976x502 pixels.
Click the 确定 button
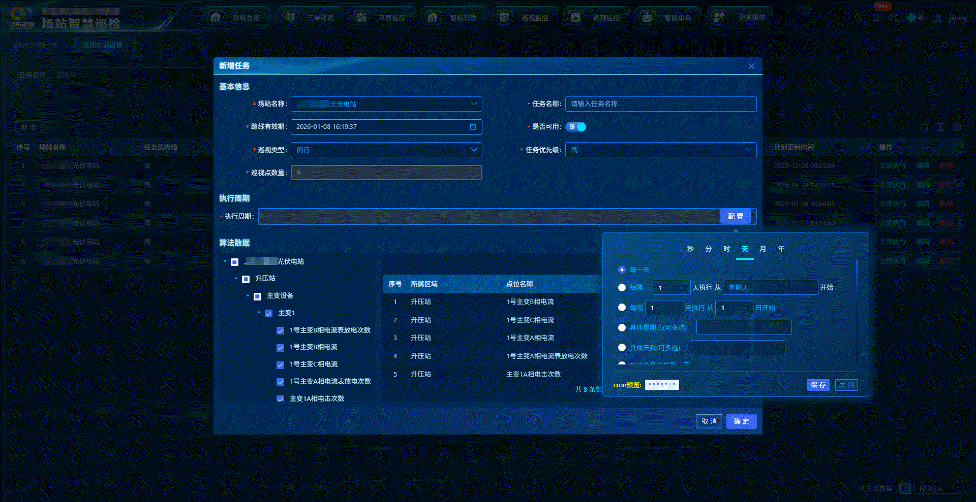click(741, 421)
